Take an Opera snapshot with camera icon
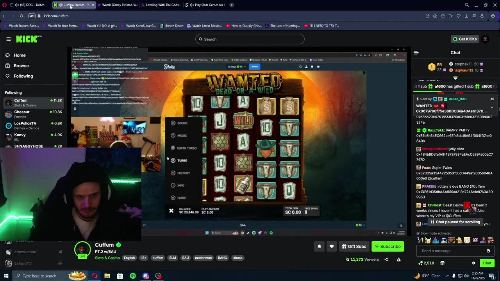This screenshot has height=281, width=500. tap(435, 16)
